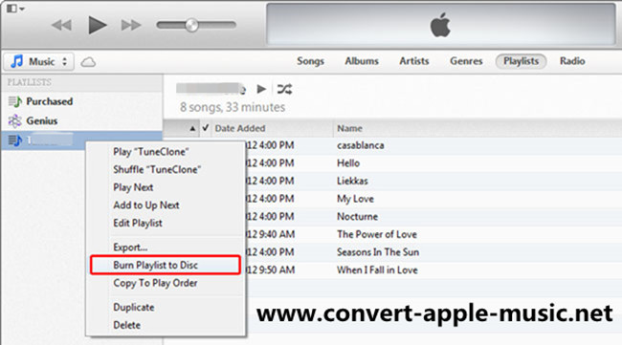
Task: Skip back with the rewind button
Action: (61, 26)
